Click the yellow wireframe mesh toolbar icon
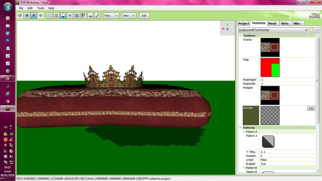Screen dimensions: 322x181 coord(56,16)
